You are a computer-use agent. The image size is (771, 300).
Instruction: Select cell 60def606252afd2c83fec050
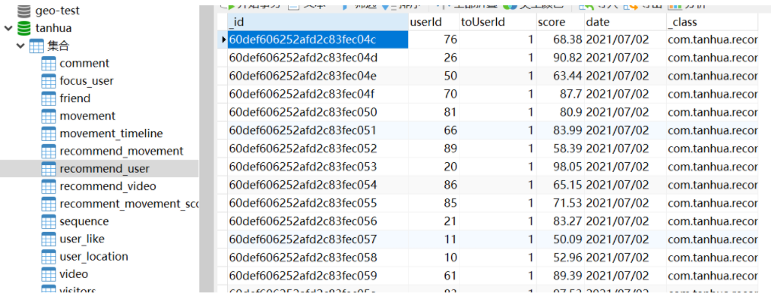[318, 112]
